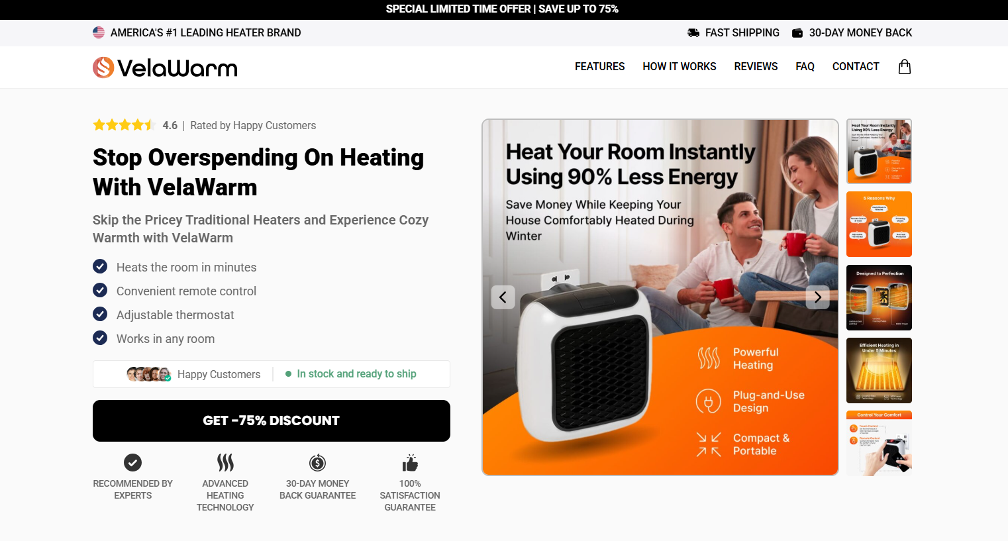Screen dimensions: 1008x541
Task: Show next product image with right arrow
Action: coord(817,297)
